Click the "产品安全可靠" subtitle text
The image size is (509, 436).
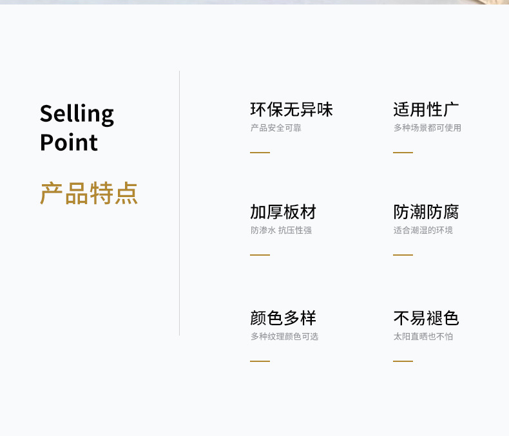[276, 128]
